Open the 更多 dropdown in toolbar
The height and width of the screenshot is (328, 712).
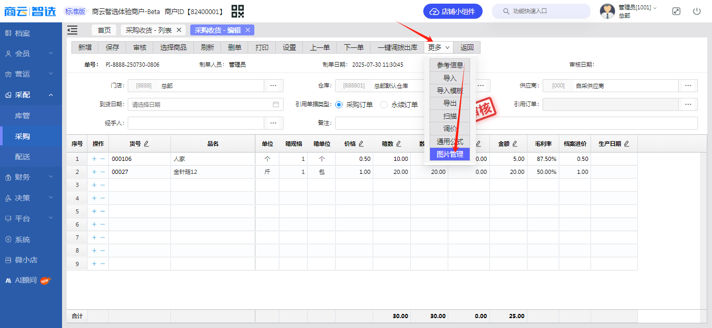point(439,47)
